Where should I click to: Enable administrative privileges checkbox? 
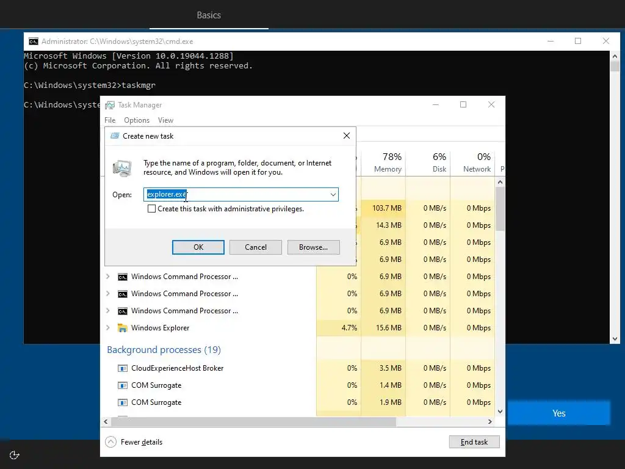point(151,209)
